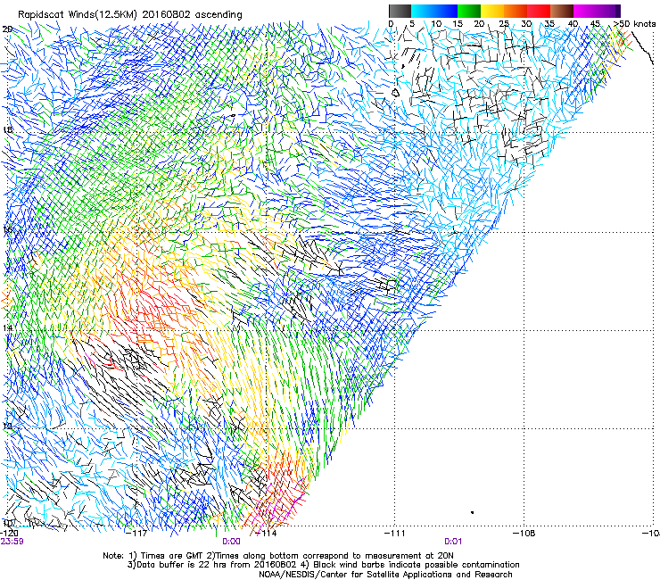This screenshot has width=660, height=580.
Task: Click the longitude "-117" axis label
Action: tap(137, 534)
